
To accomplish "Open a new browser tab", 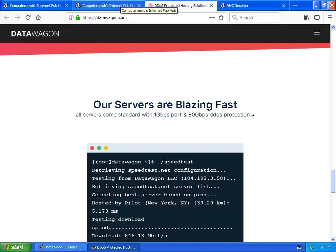I will [295, 5].
